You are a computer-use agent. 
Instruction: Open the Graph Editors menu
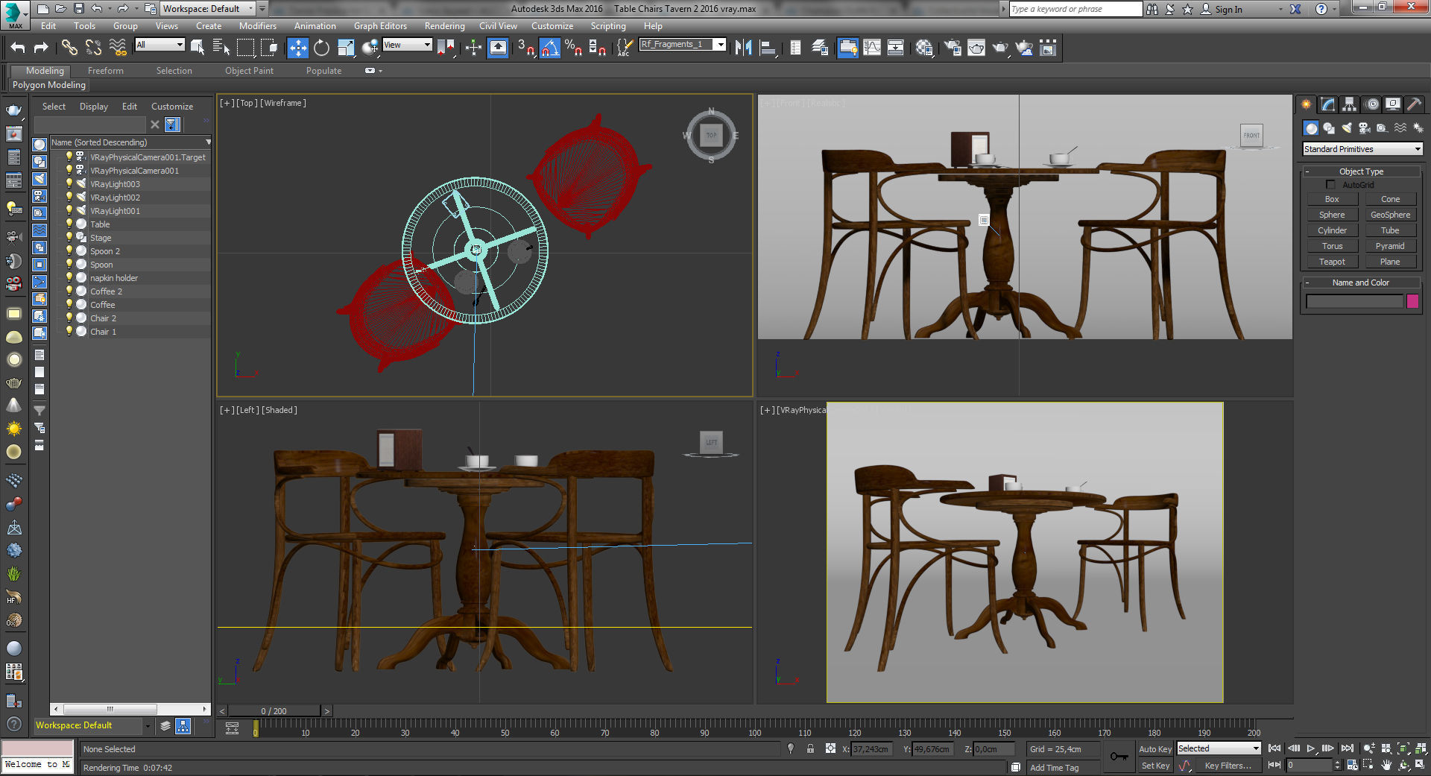tap(380, 26)
